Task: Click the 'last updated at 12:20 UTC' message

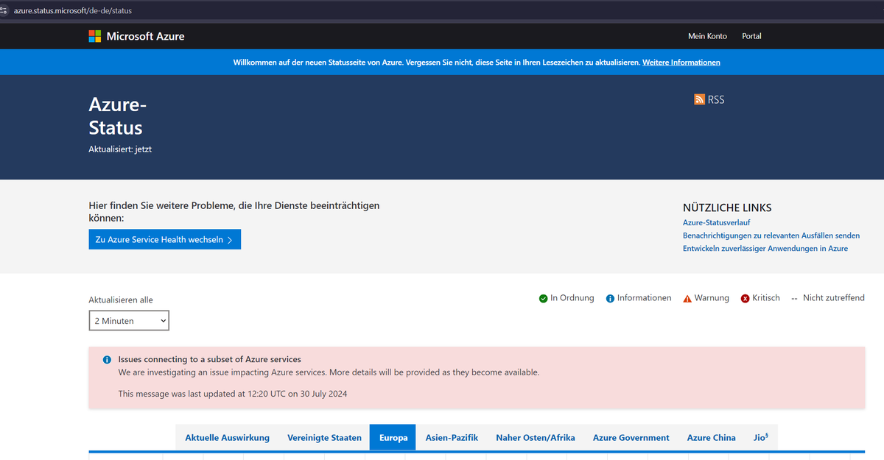Action: tap(233, 394)
